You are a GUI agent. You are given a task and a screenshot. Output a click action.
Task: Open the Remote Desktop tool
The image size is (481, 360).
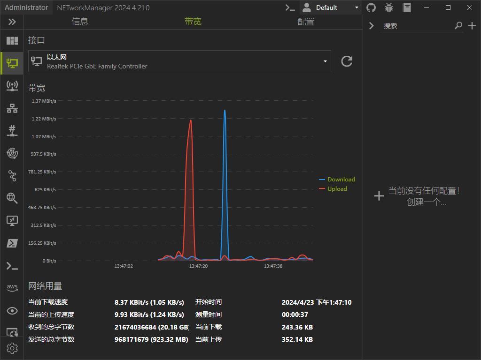pos(12,221)
